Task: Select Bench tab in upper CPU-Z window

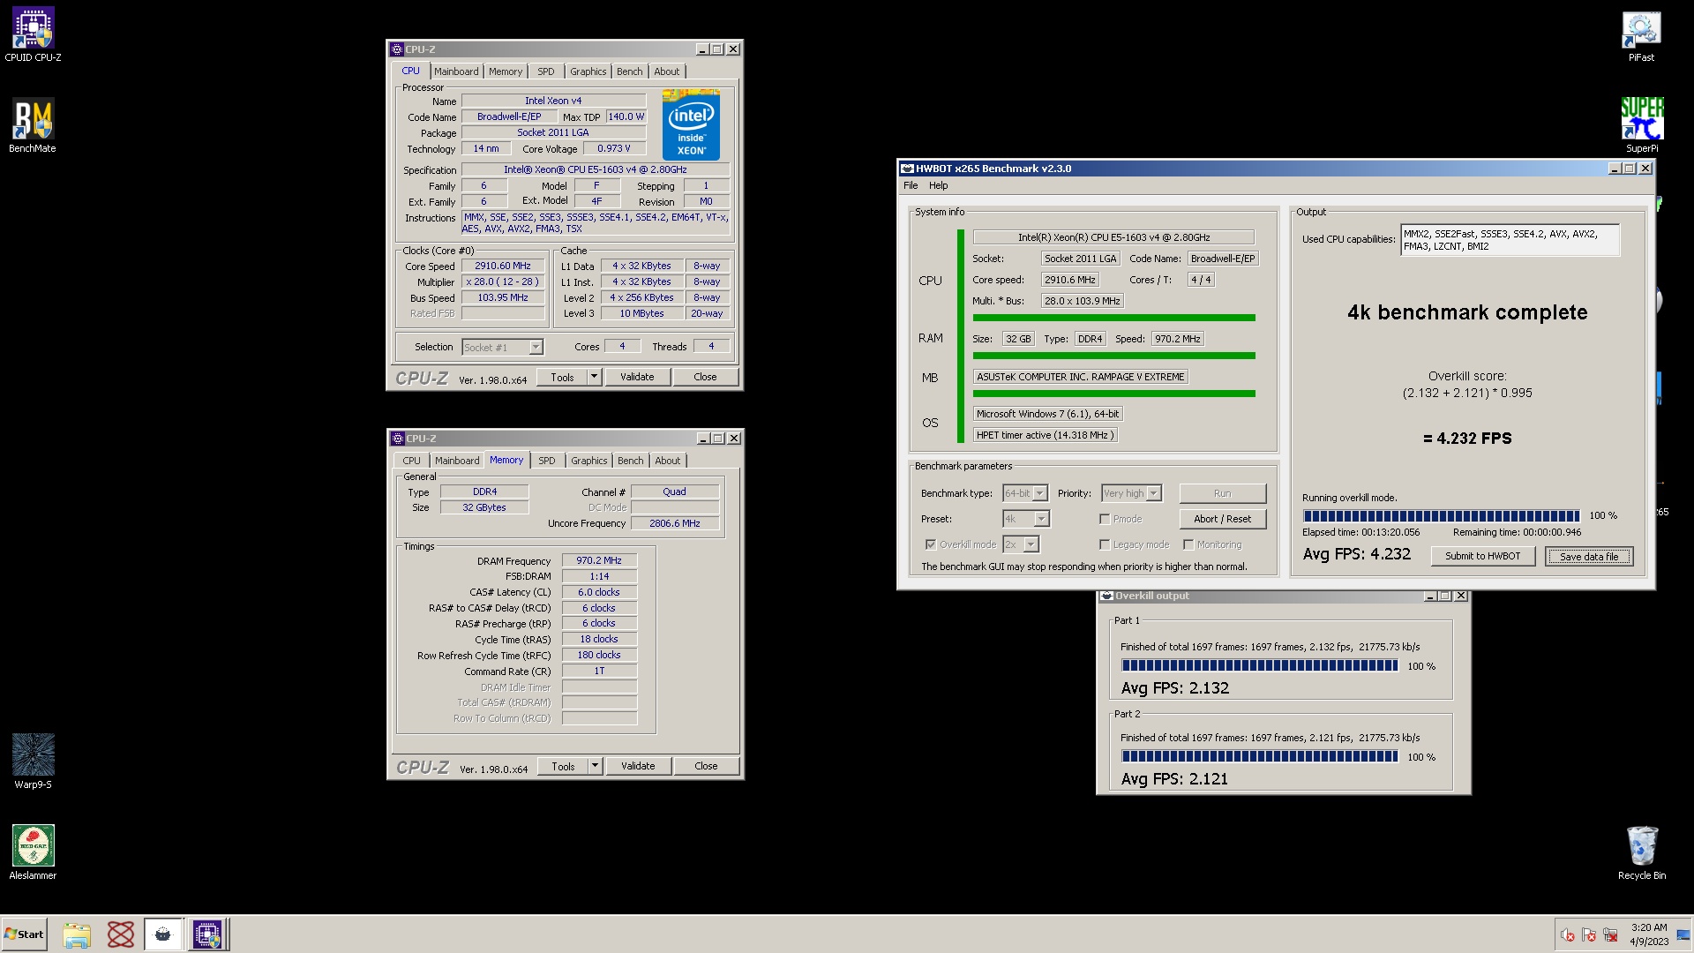Action: click(630, 71)
